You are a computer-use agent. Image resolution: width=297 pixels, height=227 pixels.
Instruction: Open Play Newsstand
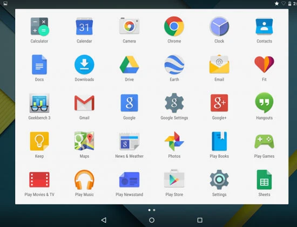[x=130, y=180]
